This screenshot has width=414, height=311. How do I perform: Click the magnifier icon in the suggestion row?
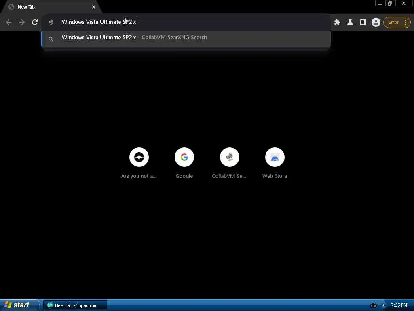(x=51, y=39)
